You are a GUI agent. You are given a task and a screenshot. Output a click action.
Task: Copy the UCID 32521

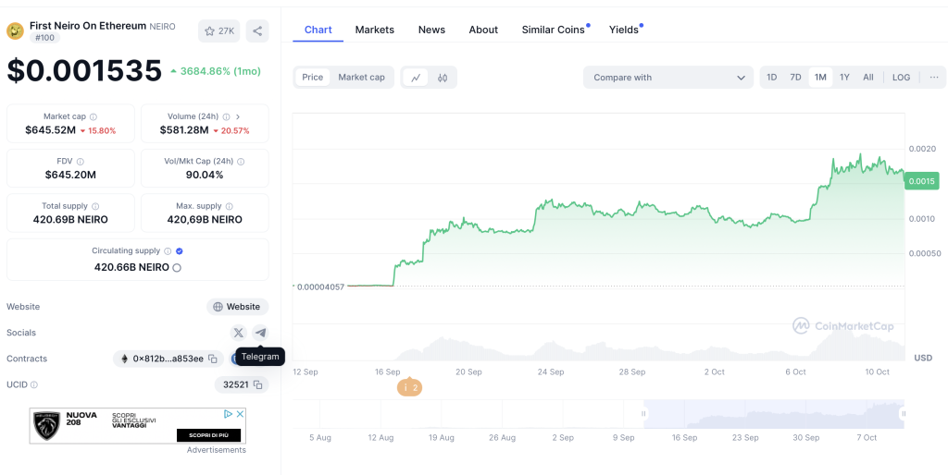257,384
